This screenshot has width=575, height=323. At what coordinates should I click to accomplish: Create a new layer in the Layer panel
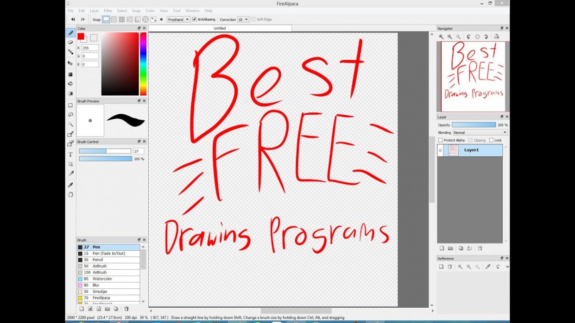[x=442, y=248]
